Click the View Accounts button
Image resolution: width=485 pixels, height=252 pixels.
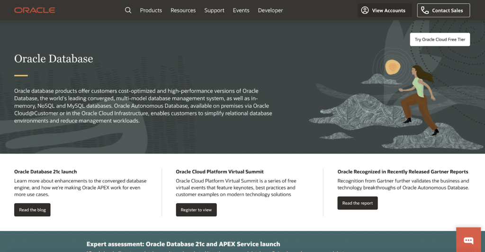pyautogui.click(x=384, y=10)
